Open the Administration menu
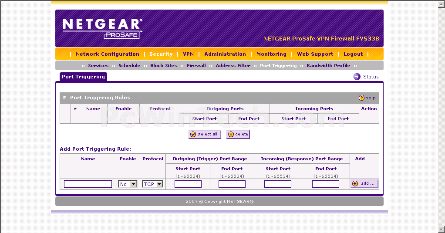Screen dimensions: 445x233 pyautogui.click(x=225, y=54)
